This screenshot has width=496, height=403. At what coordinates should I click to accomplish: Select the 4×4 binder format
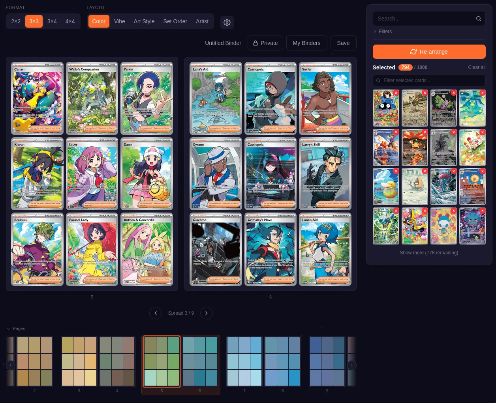[70, 21]
